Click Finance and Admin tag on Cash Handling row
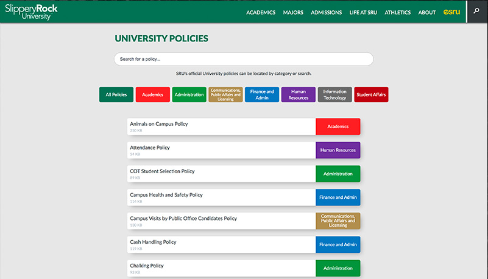The width and height of the screenshot is (488, 279). (x=338, y=244)
